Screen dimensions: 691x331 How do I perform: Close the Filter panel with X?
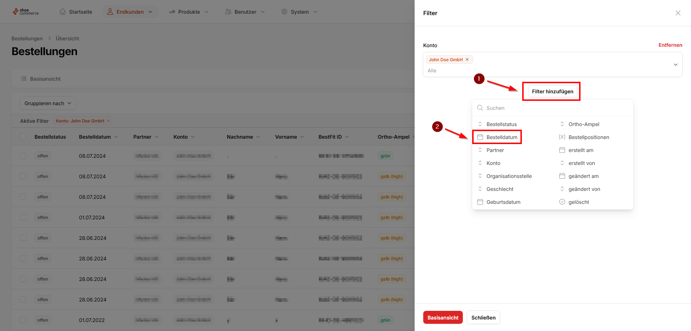coord(678,13)
